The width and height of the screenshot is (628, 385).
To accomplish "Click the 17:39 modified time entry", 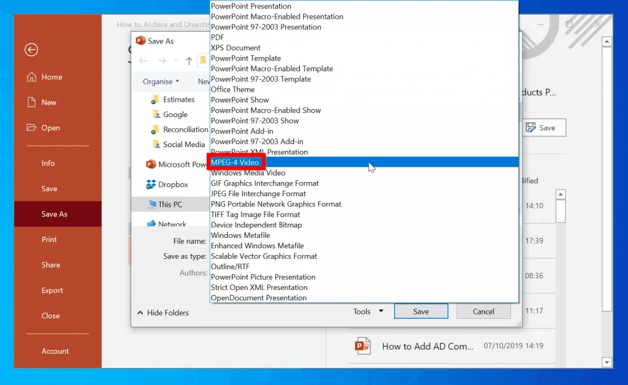I will tap(534, 240).
